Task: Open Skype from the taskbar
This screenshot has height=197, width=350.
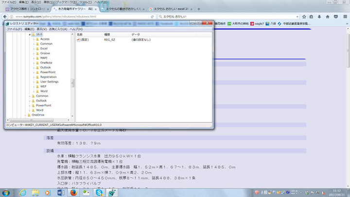Action: [99, 193]
